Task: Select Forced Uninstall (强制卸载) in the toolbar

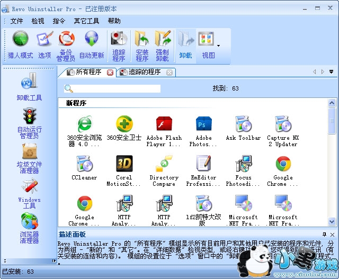Action: (x=162, y=45)
